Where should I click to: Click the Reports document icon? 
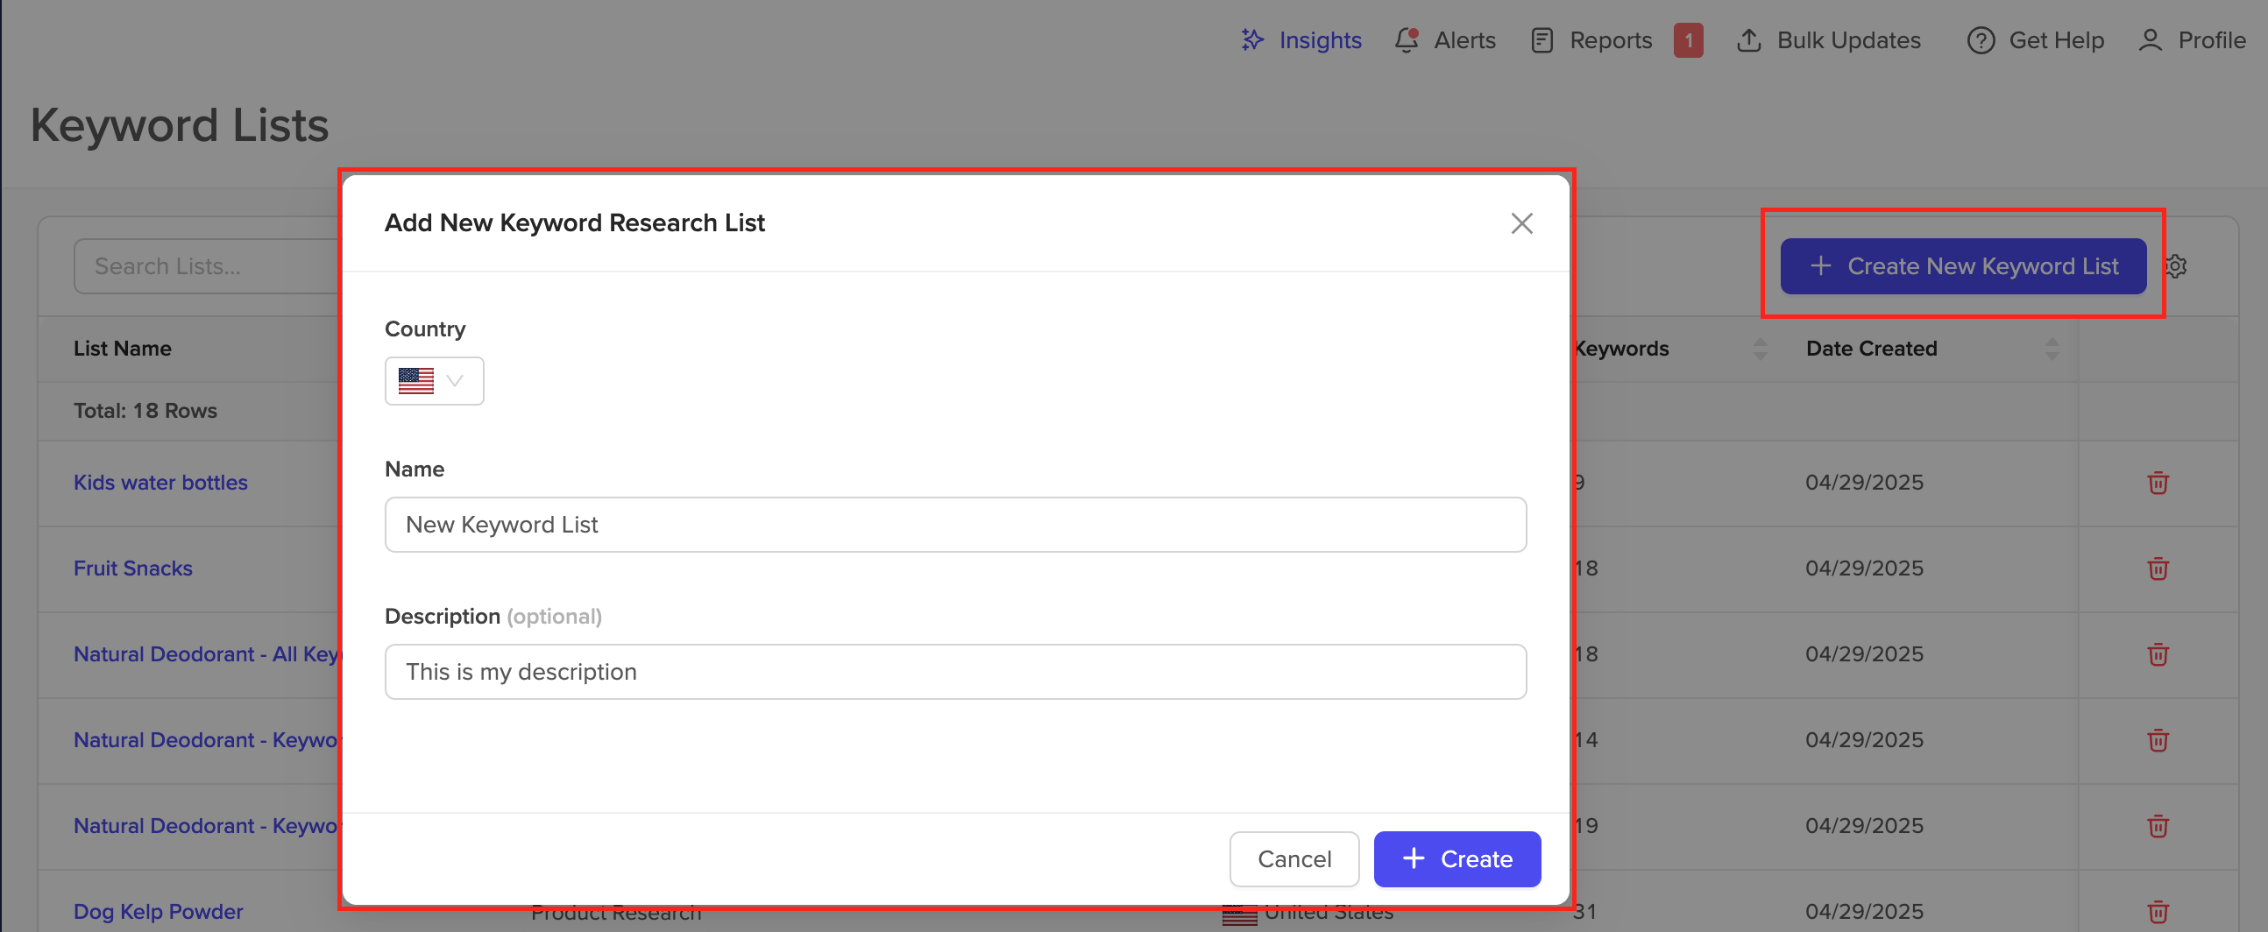click(1542, 40)
